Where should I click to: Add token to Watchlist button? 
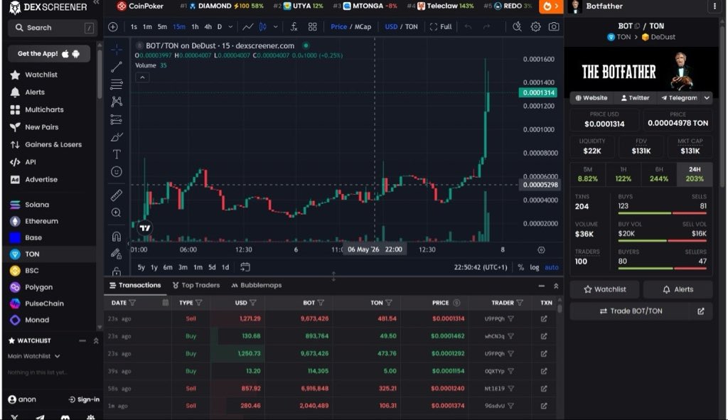604,289
